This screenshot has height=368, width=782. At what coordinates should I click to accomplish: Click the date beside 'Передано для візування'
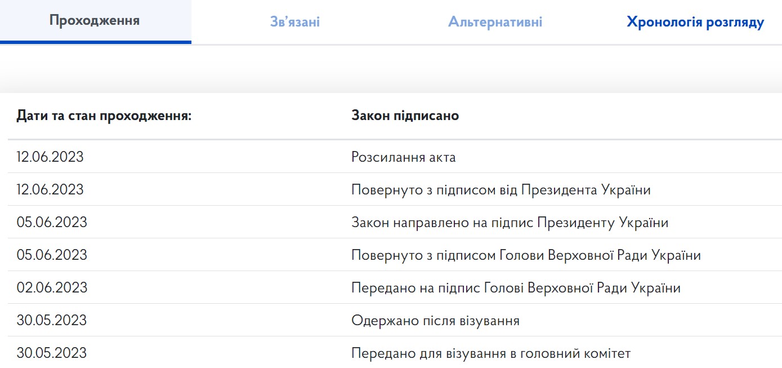[52, 353]
